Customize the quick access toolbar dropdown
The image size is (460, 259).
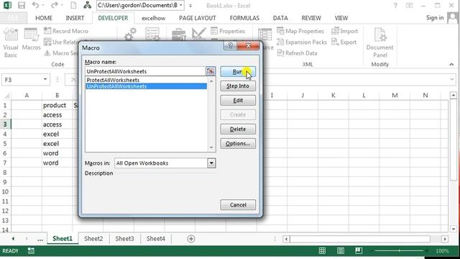(x=190, y=6)
